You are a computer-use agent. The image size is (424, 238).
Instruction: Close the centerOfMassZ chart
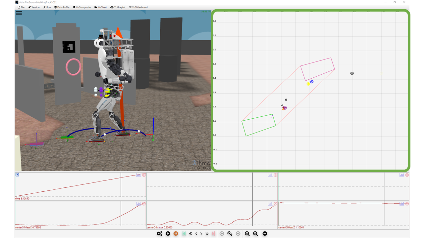407,204
